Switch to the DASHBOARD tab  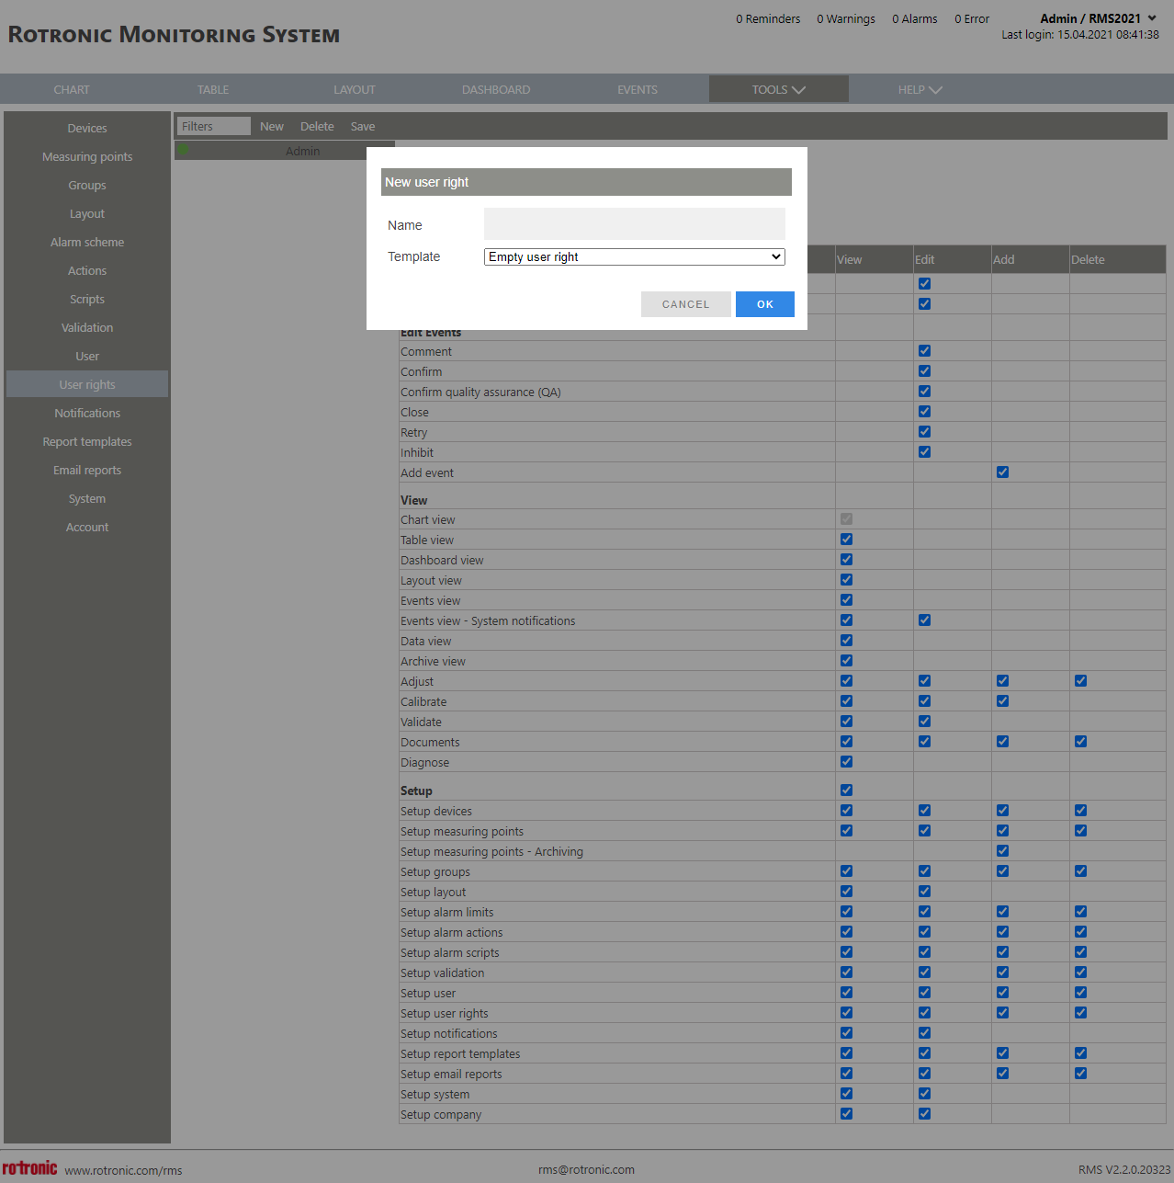coord(496,89)
